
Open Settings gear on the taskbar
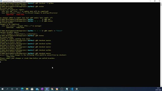click(77, 89)
